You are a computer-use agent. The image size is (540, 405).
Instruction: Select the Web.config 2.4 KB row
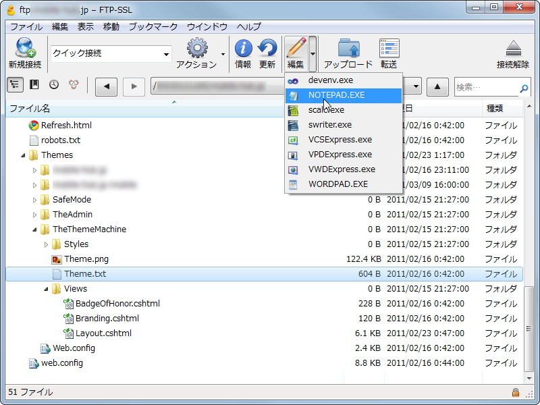(264, 348)
